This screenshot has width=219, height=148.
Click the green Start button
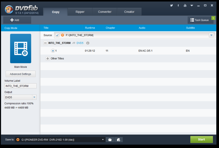click(x=201, y=139)
